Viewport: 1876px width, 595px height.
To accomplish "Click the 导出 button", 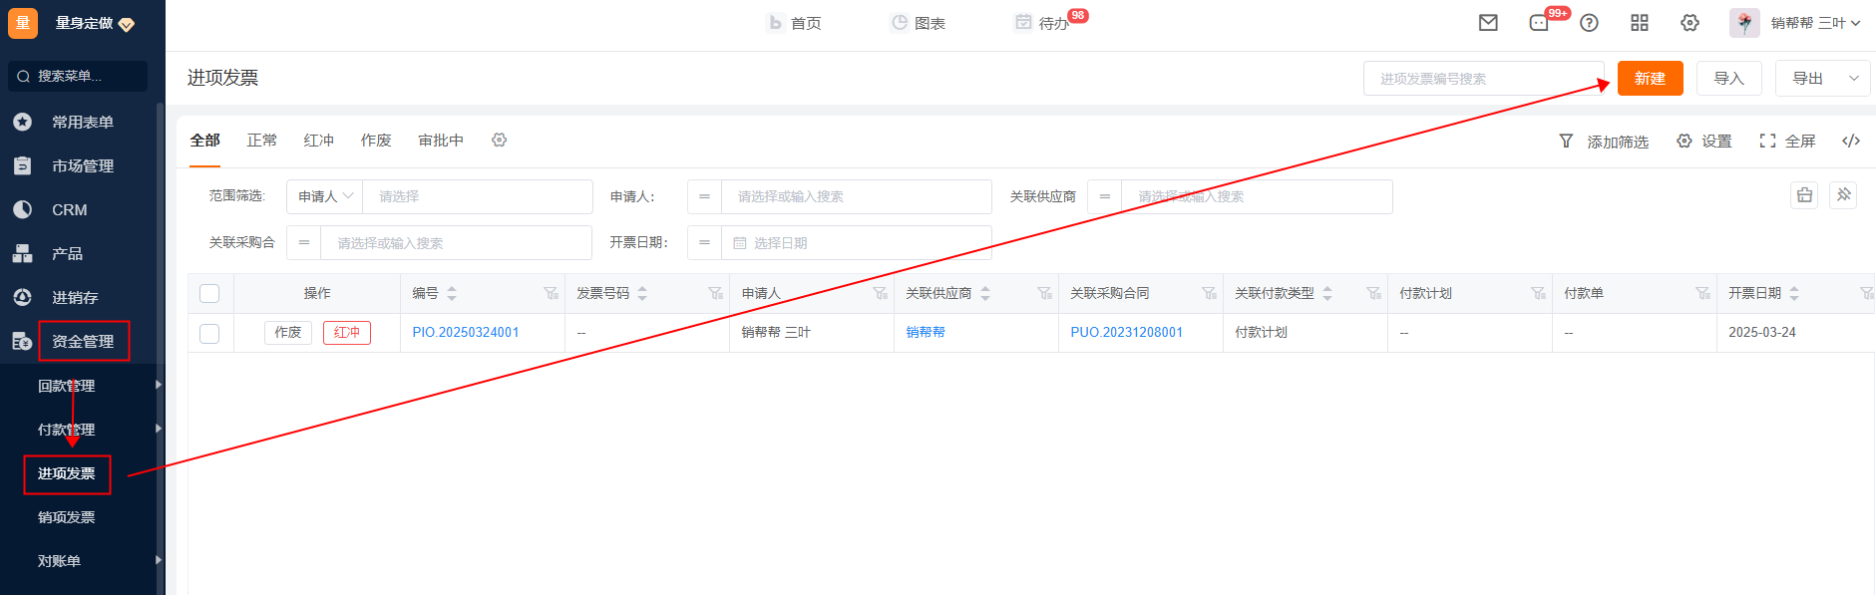I will tap(1808, 79).
